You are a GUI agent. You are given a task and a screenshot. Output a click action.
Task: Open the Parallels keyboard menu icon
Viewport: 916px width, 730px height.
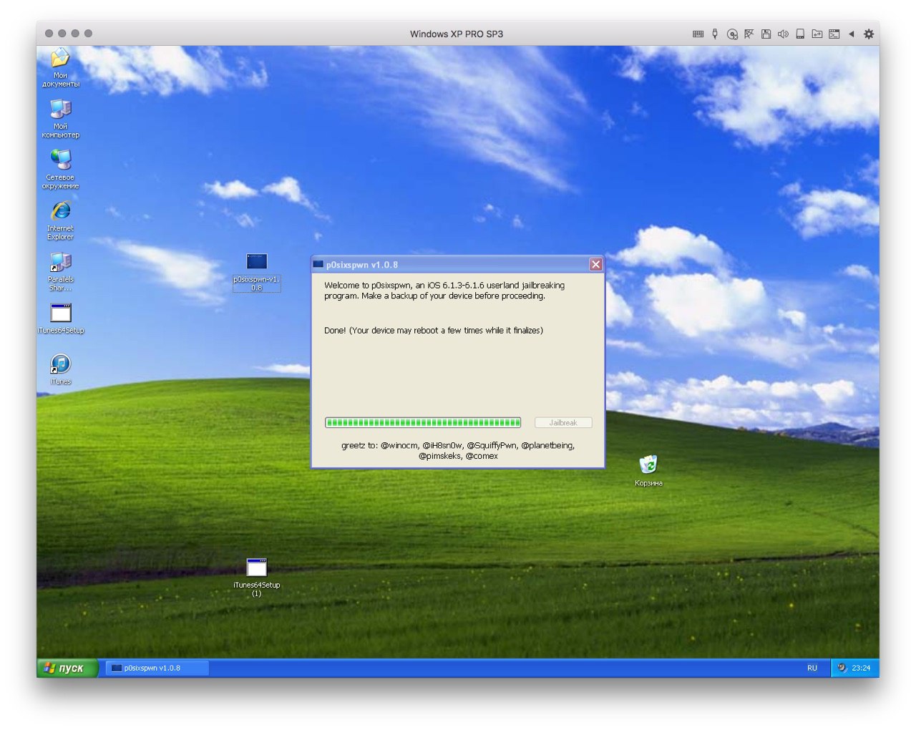coord(698,34)
